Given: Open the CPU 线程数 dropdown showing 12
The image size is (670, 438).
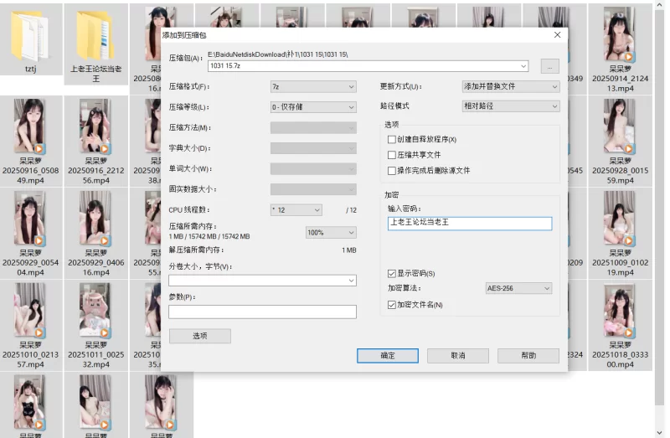Looking at the screenshot, I should [x=296, y=210].
